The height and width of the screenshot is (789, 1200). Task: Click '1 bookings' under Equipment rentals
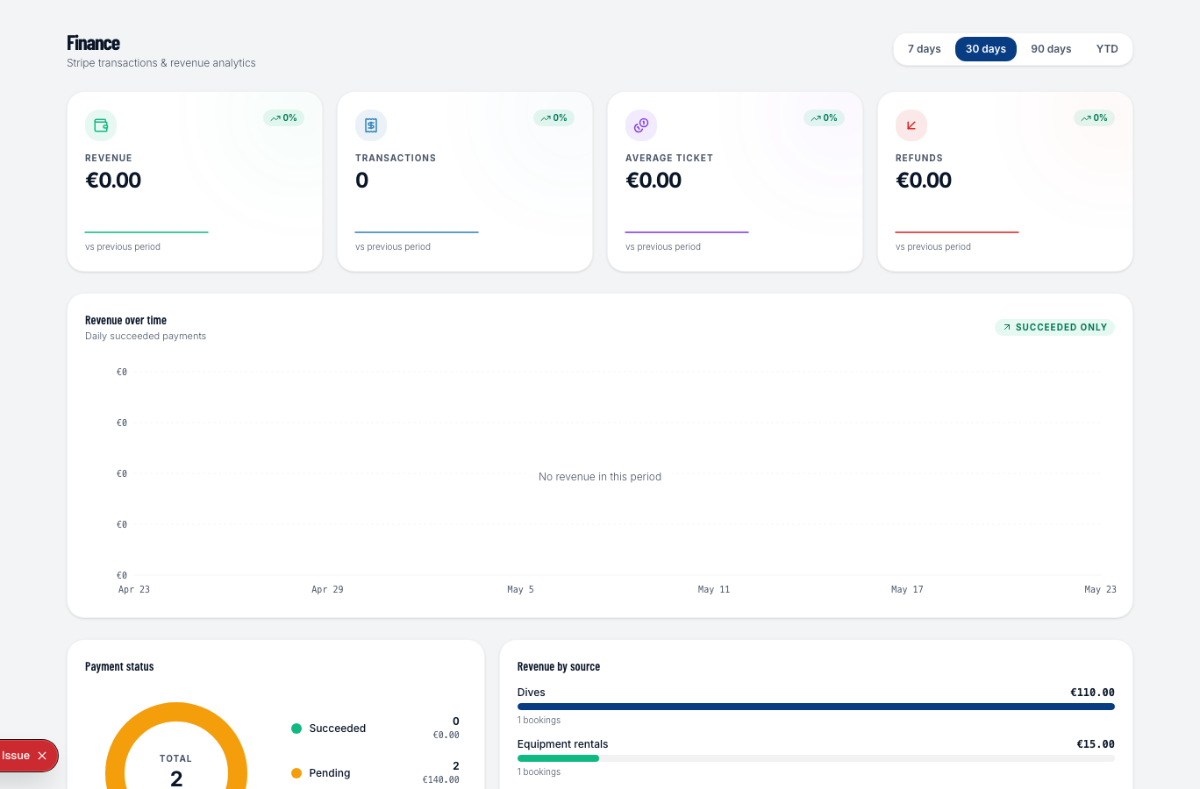[539, 772]
